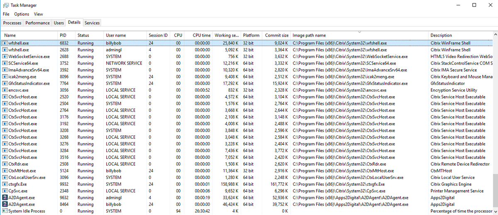498x215 pixels.
Task: Click the CtxSvcHost.exe icon for PID 3268
Action: click(5, 137)
